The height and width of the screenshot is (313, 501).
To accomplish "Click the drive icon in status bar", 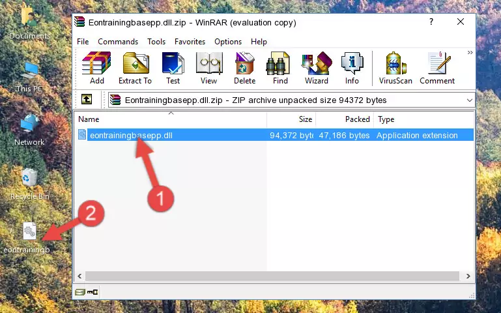I will coord(80,291).
